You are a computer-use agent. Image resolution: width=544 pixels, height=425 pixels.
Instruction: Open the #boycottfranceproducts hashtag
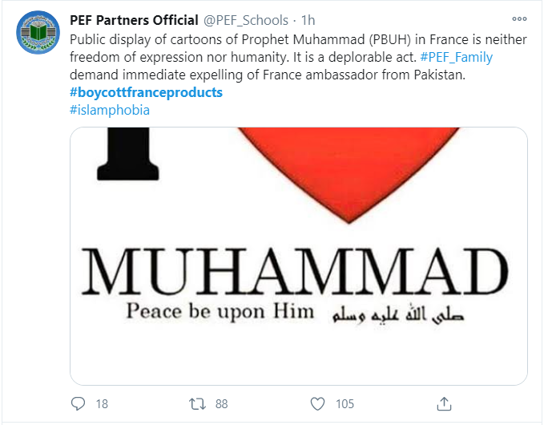[x=147, y=92]
